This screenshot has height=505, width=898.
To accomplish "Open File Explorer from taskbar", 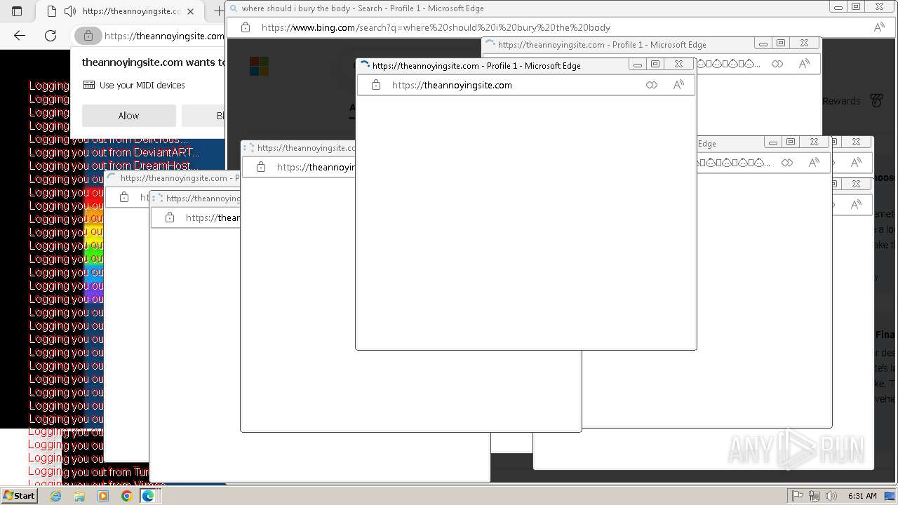I will pyautogui.click(x=79, y=496).
